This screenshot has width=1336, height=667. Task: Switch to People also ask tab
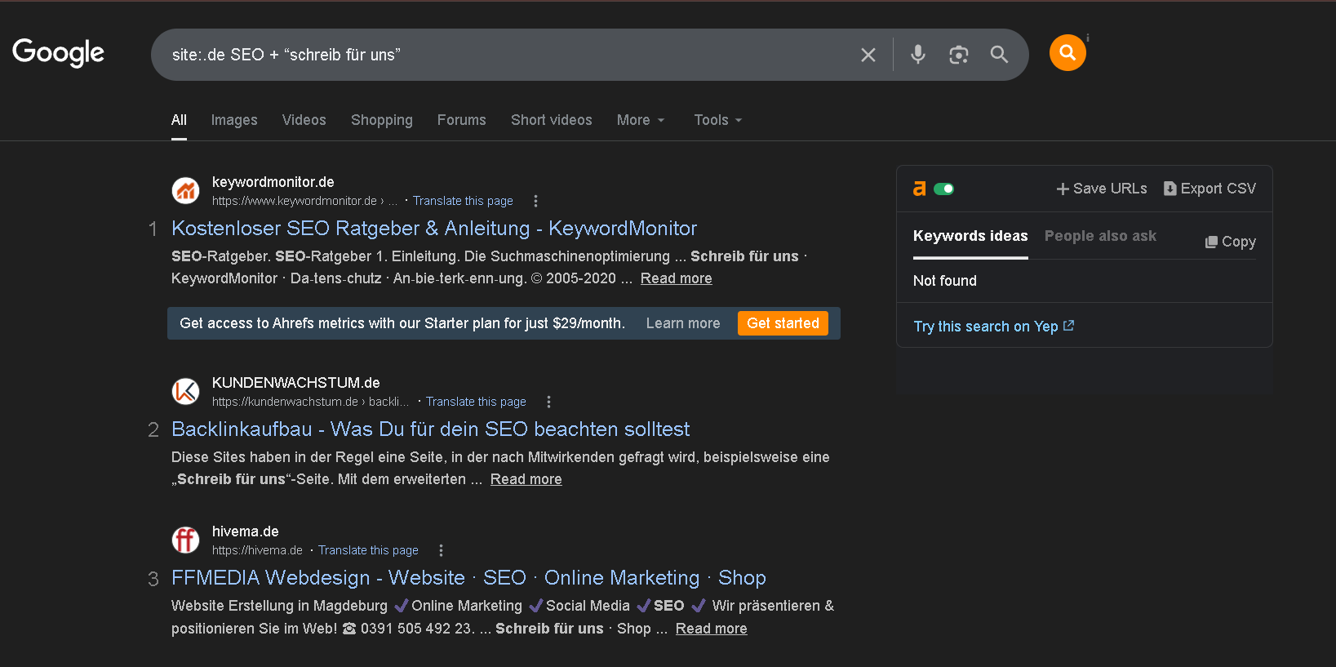(x=1100, y=236)
